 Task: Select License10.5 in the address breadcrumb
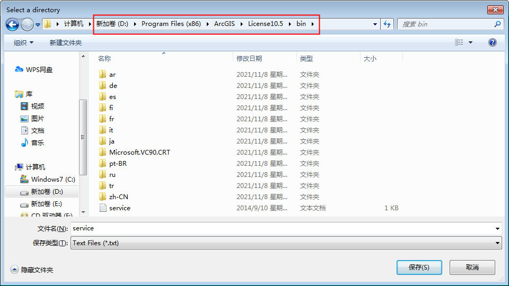pyautogui.click(x=266, y=24)
